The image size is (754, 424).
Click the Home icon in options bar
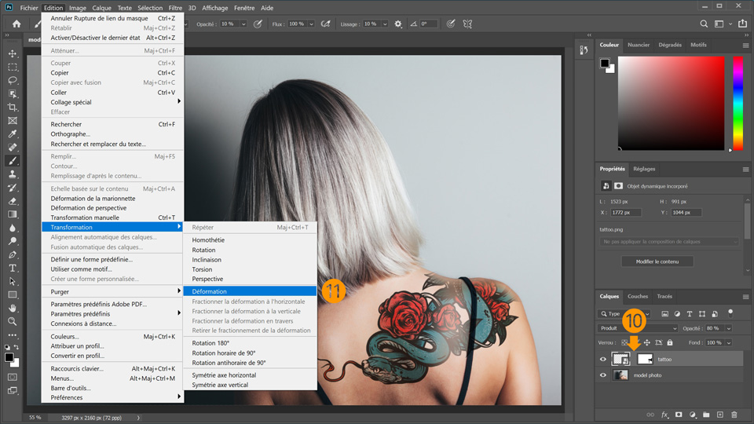(16, 24)
